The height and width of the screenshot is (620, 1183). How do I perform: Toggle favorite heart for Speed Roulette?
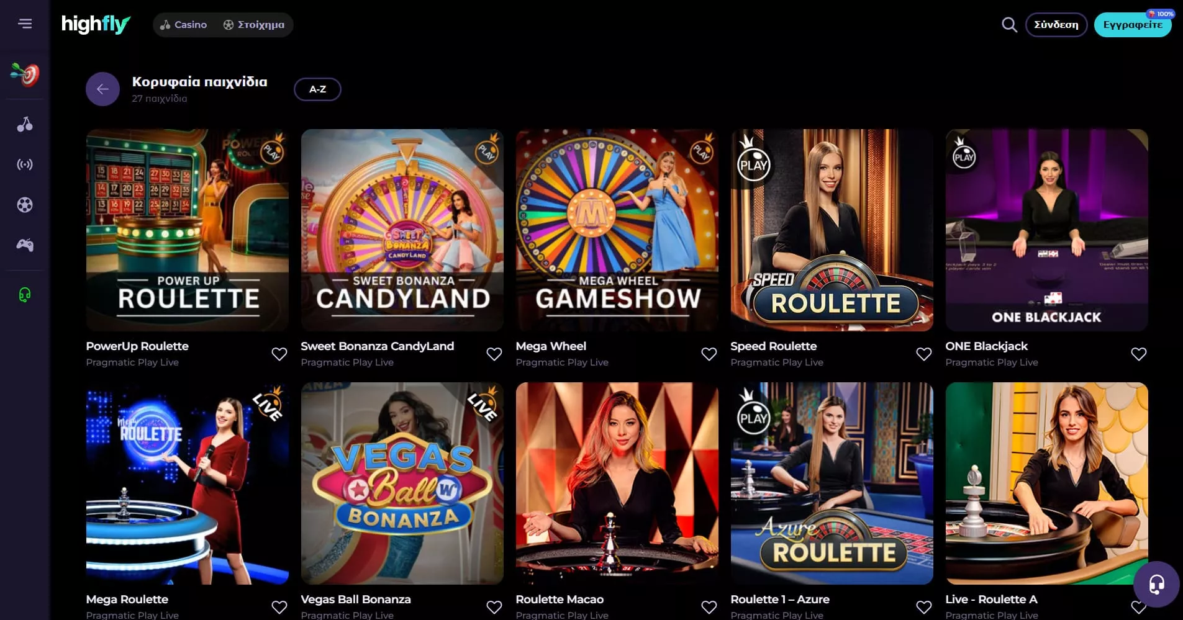coord(924,354)
